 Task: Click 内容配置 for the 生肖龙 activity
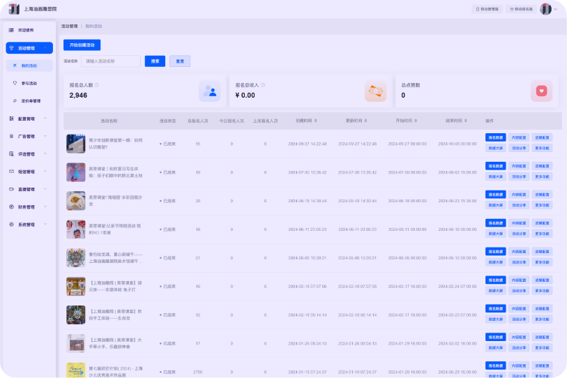coord(519,308)
